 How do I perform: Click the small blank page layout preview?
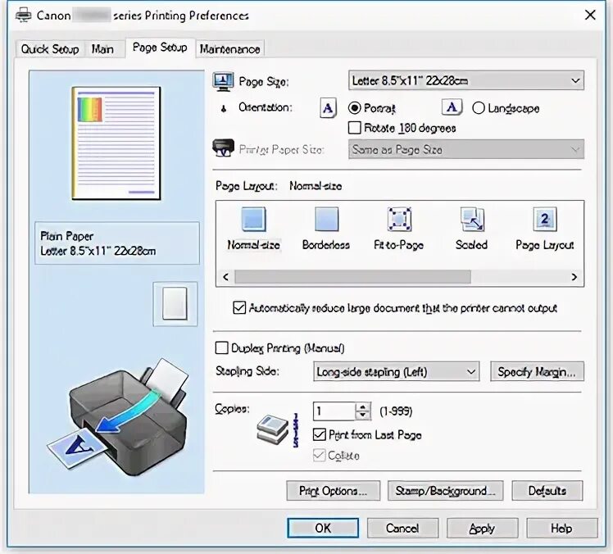click(x=175, y=304)
